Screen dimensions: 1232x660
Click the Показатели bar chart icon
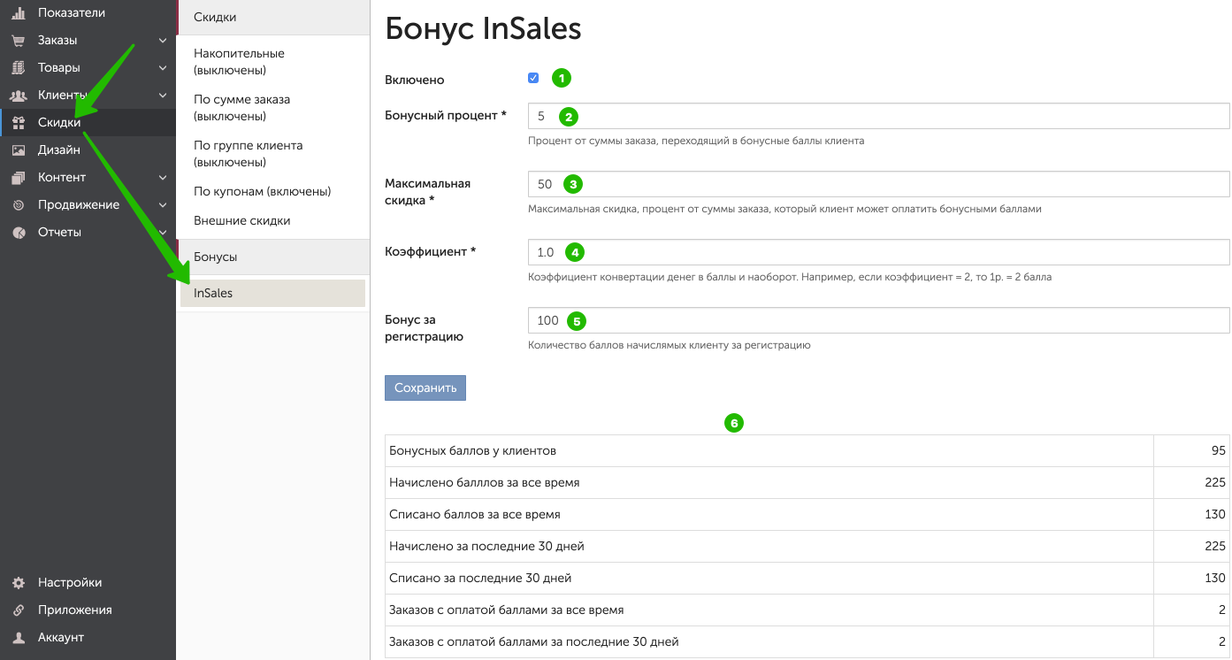click(19, 12)
